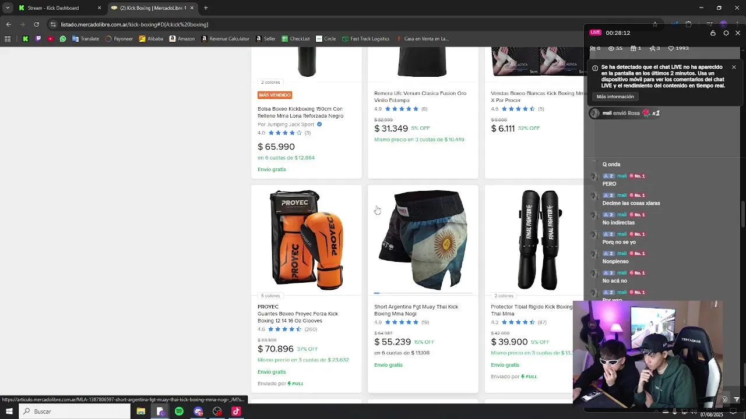Open a new browser tab
This screenshot has width=746, height=419.
point(206,8)
